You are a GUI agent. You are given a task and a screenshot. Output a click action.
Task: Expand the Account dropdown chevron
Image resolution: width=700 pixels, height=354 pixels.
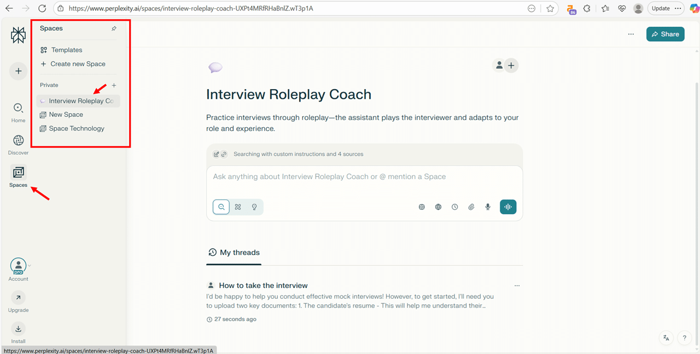point(30,266)
